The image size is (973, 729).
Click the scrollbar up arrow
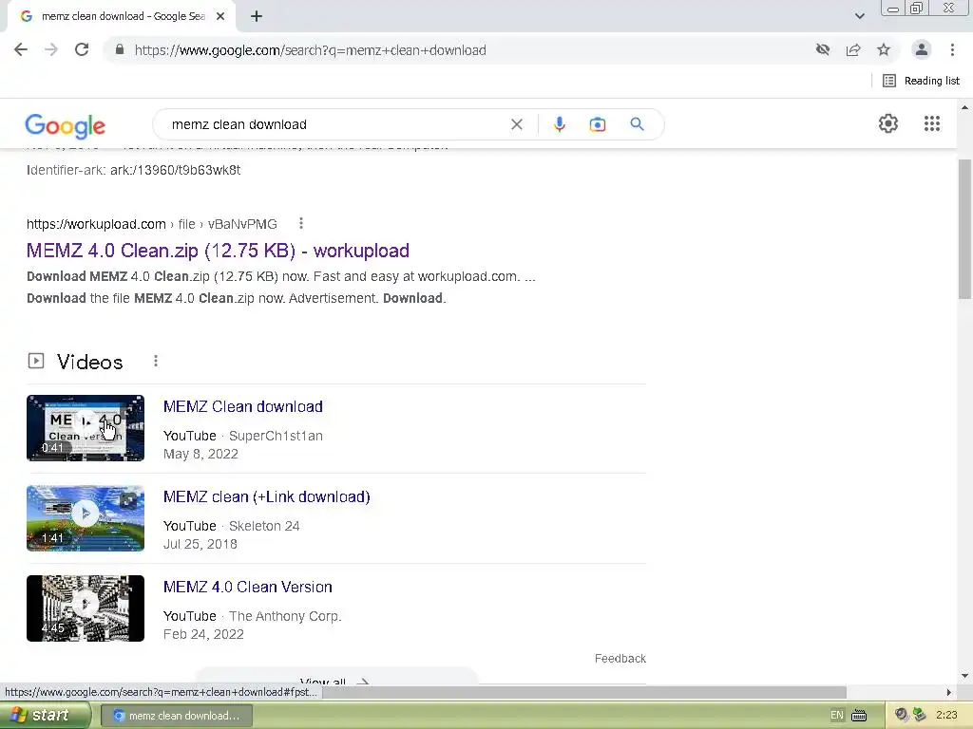click(x=965, y=108)
